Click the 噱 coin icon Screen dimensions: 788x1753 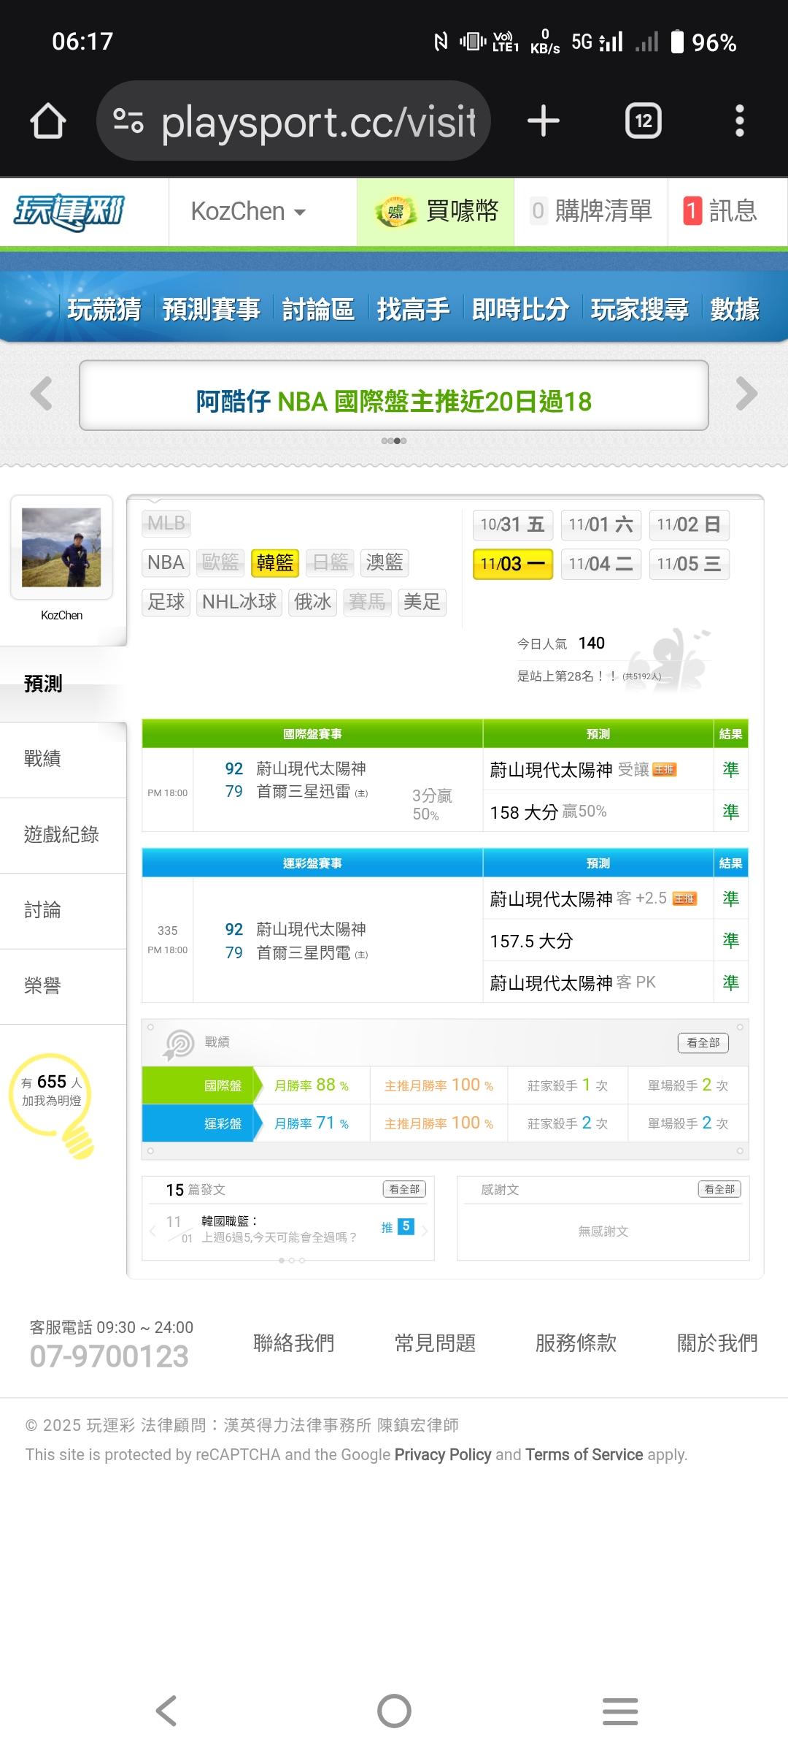[395, 212]
